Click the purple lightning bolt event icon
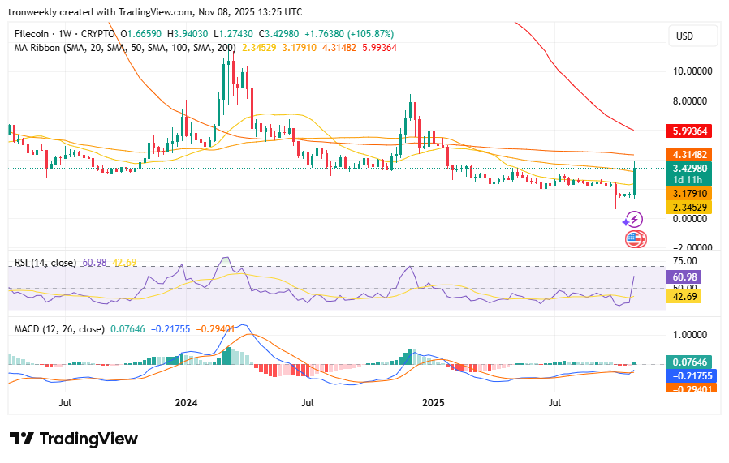Screen dimensions: 729x463 click(635, 219)
